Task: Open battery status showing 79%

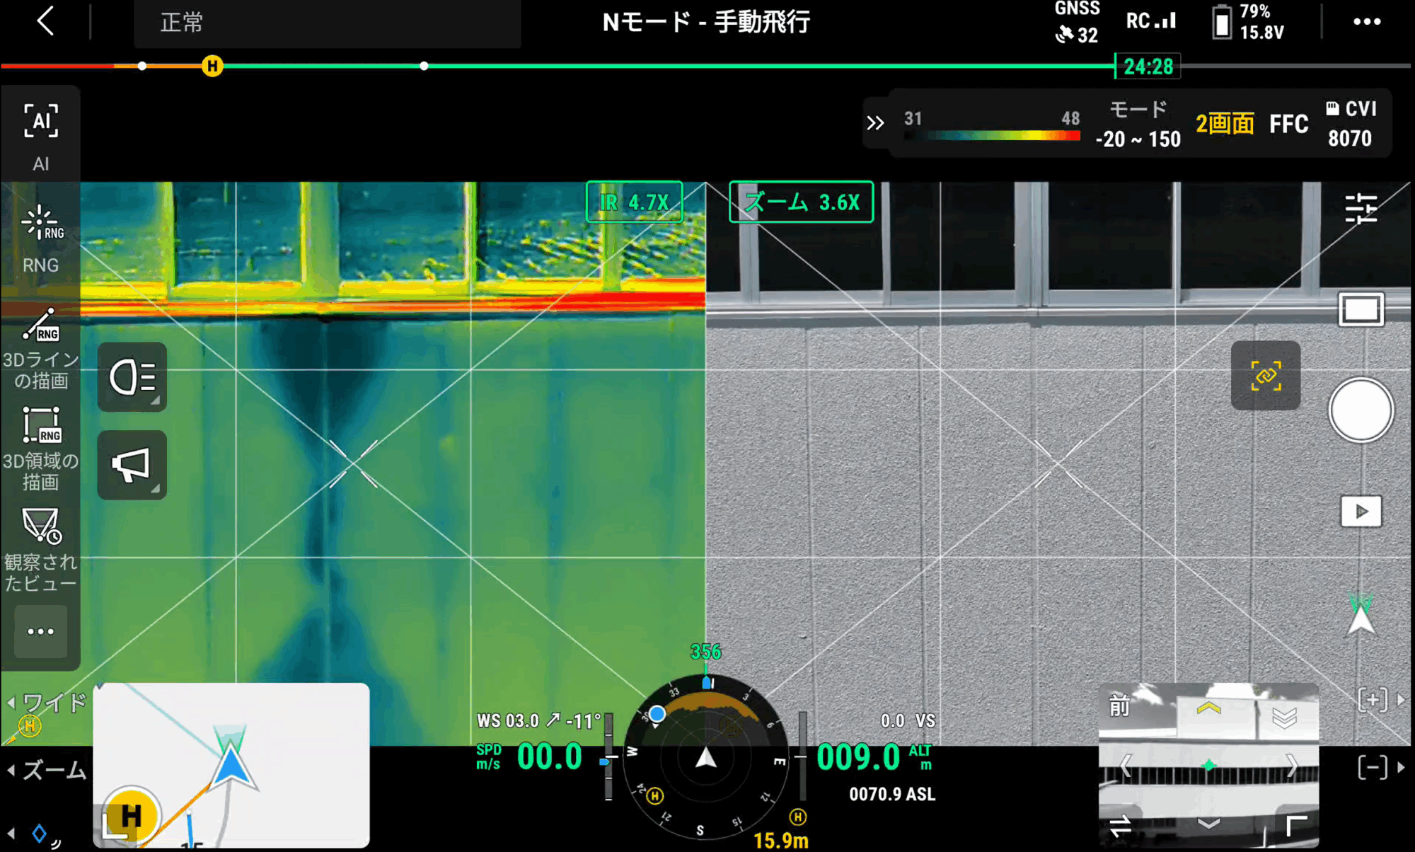Action: (1248, 22)
